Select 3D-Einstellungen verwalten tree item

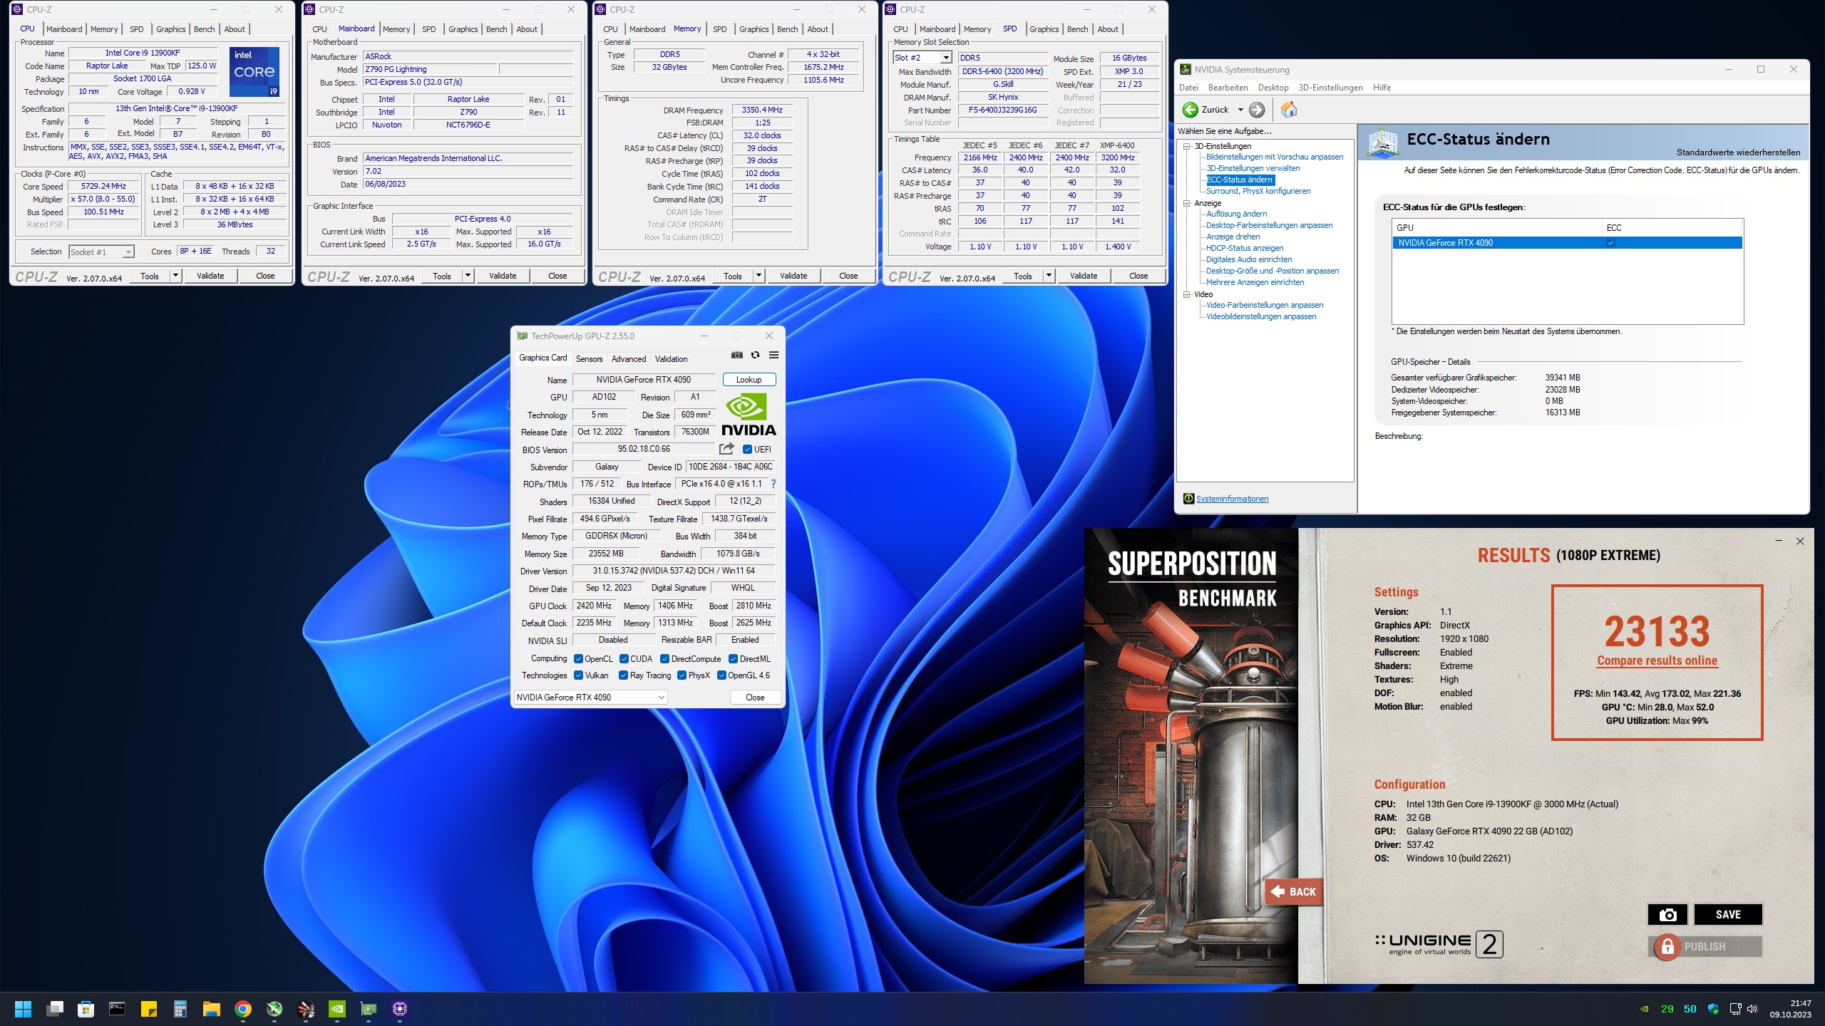tap(1253, 168)
